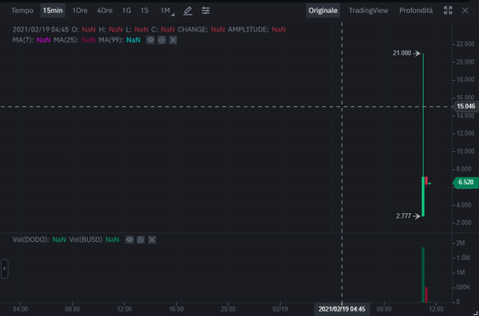Switch to Originale chart view
The image size is (479, 316).
pos(323,11)
